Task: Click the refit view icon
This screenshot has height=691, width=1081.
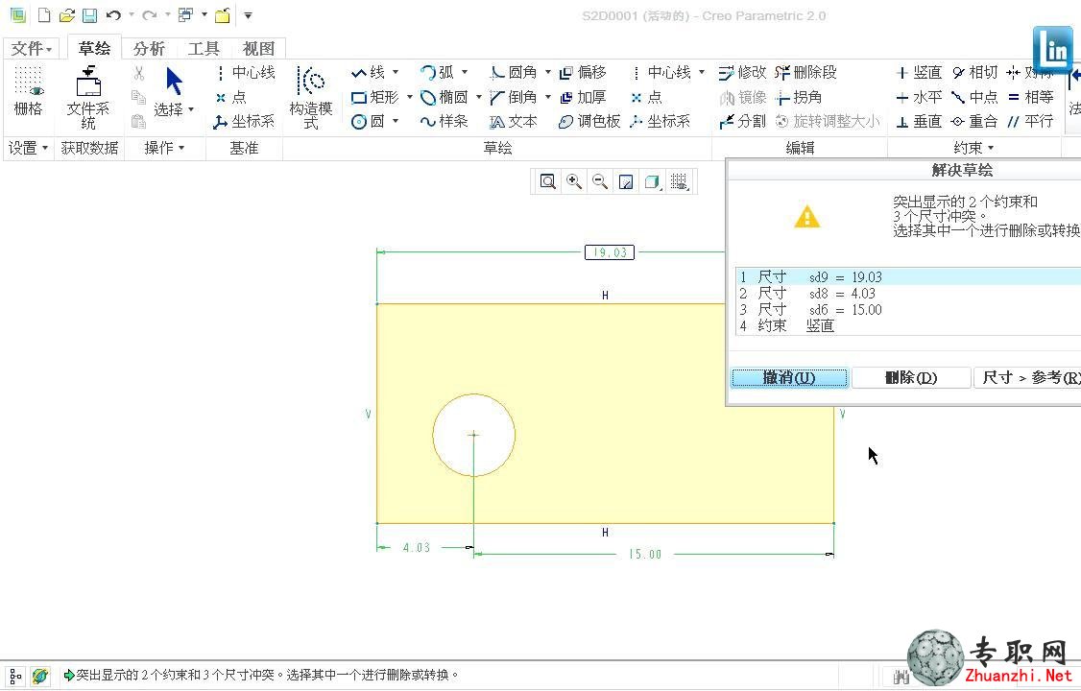Action: click(548, 182)
